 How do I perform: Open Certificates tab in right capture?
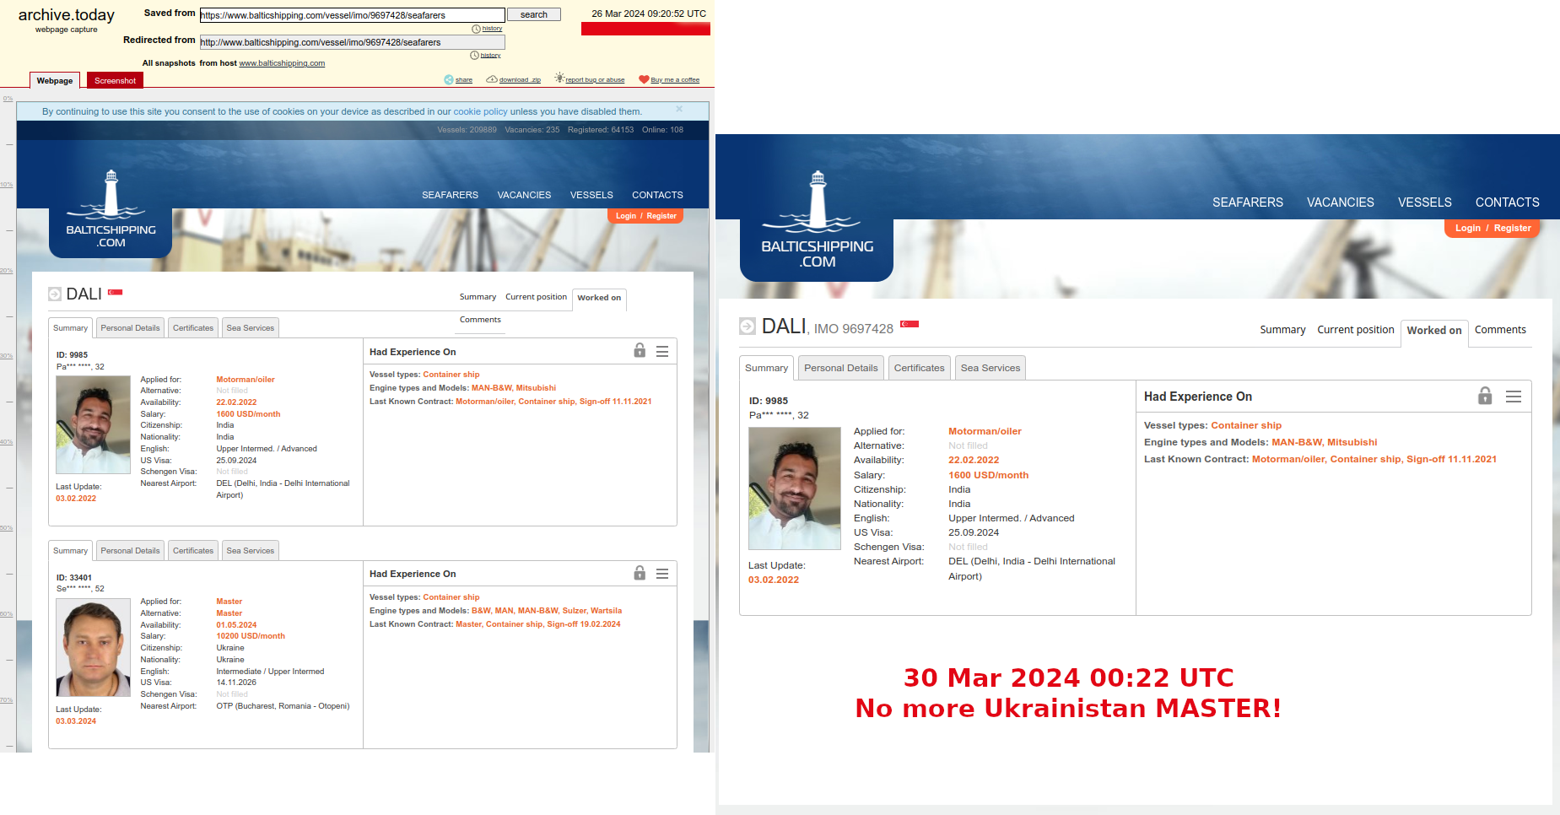[x=919, y=368]
